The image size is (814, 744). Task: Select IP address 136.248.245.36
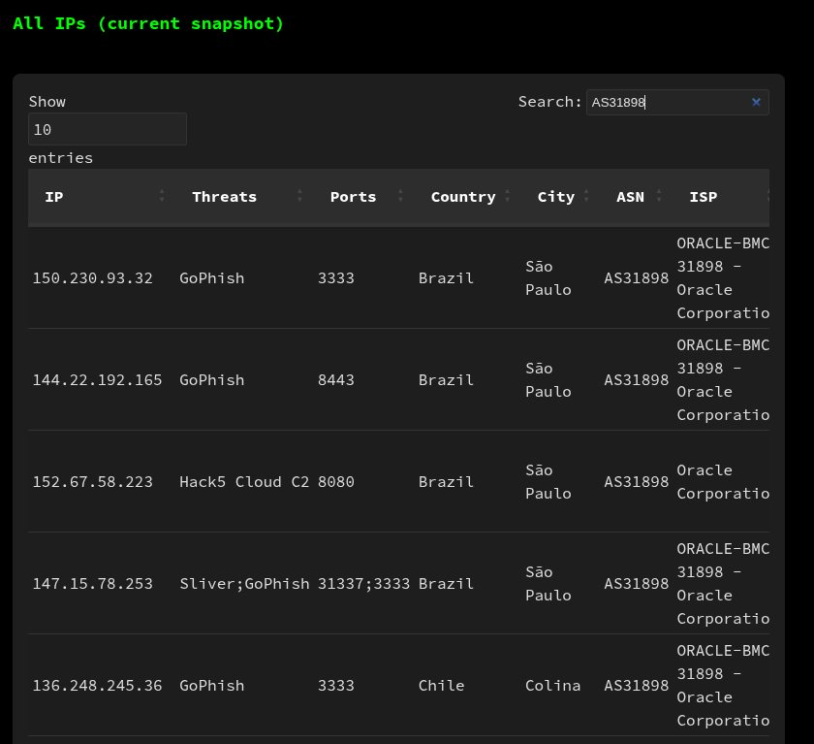click(97, 686)
